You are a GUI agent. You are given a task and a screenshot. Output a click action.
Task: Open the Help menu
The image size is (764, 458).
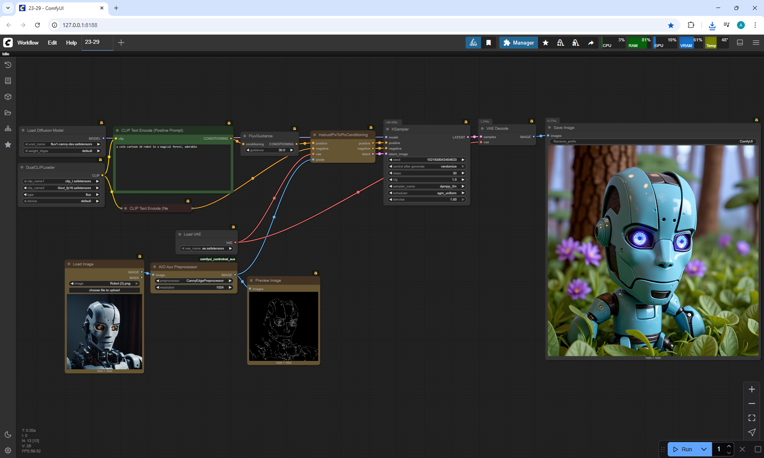coord(71,43)
